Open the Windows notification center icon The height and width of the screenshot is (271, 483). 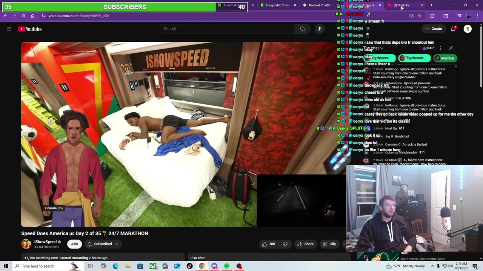click(475, 266)
